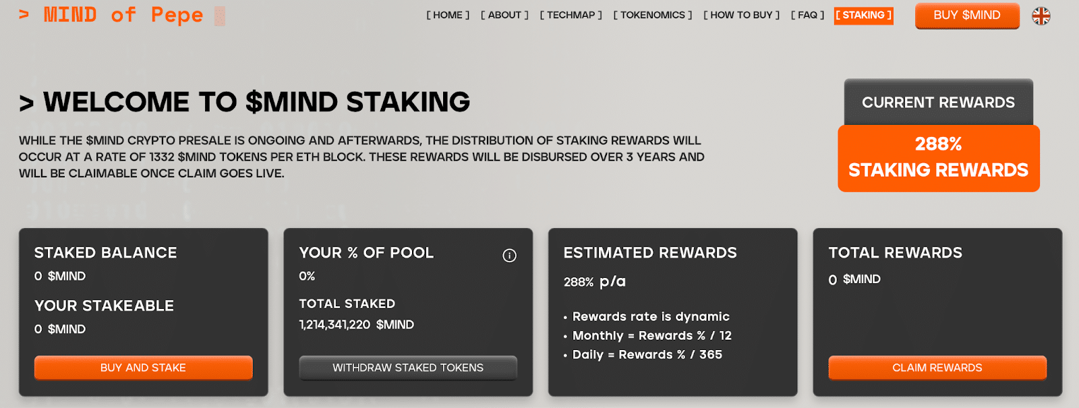Open the FAQ link

(x=807, y=15)
